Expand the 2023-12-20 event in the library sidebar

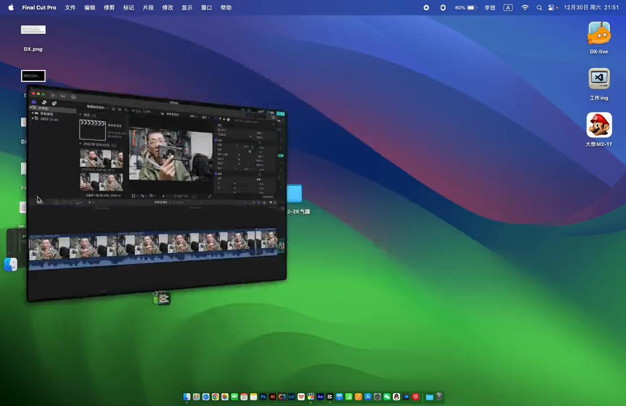[x=32, y=119]
